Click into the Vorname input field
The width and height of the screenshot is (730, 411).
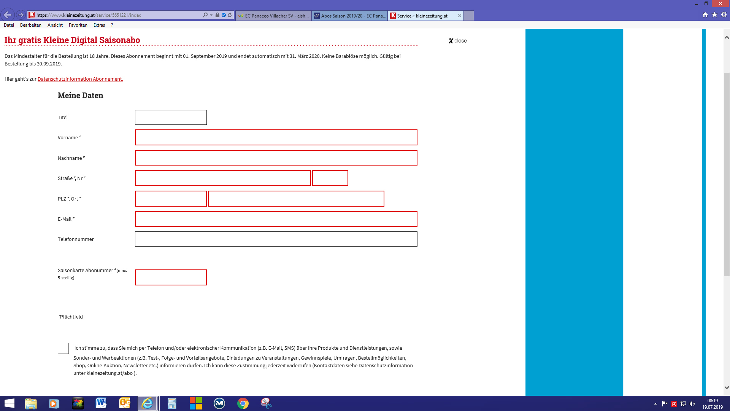tap(276, 137)
